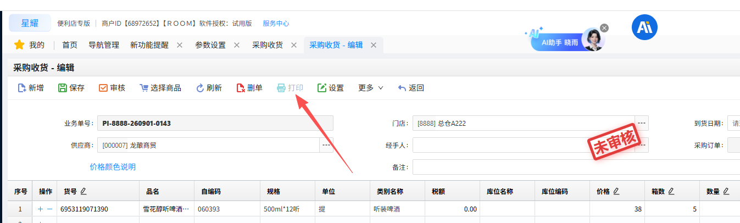The height and width of the screenshot is (223, 740).
Task: Click product name 雪花醇听啤酒 cell
Action: [x=166, y=209]
